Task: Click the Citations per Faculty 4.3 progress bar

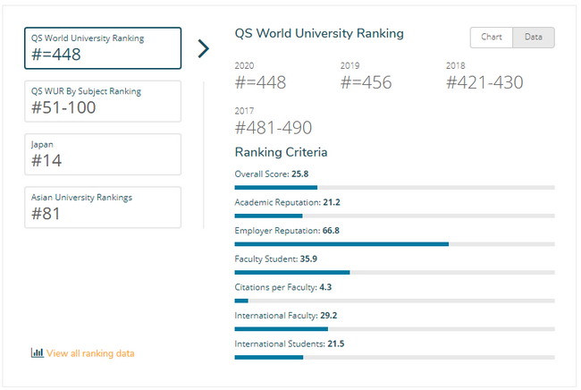Action: (394, 301)
